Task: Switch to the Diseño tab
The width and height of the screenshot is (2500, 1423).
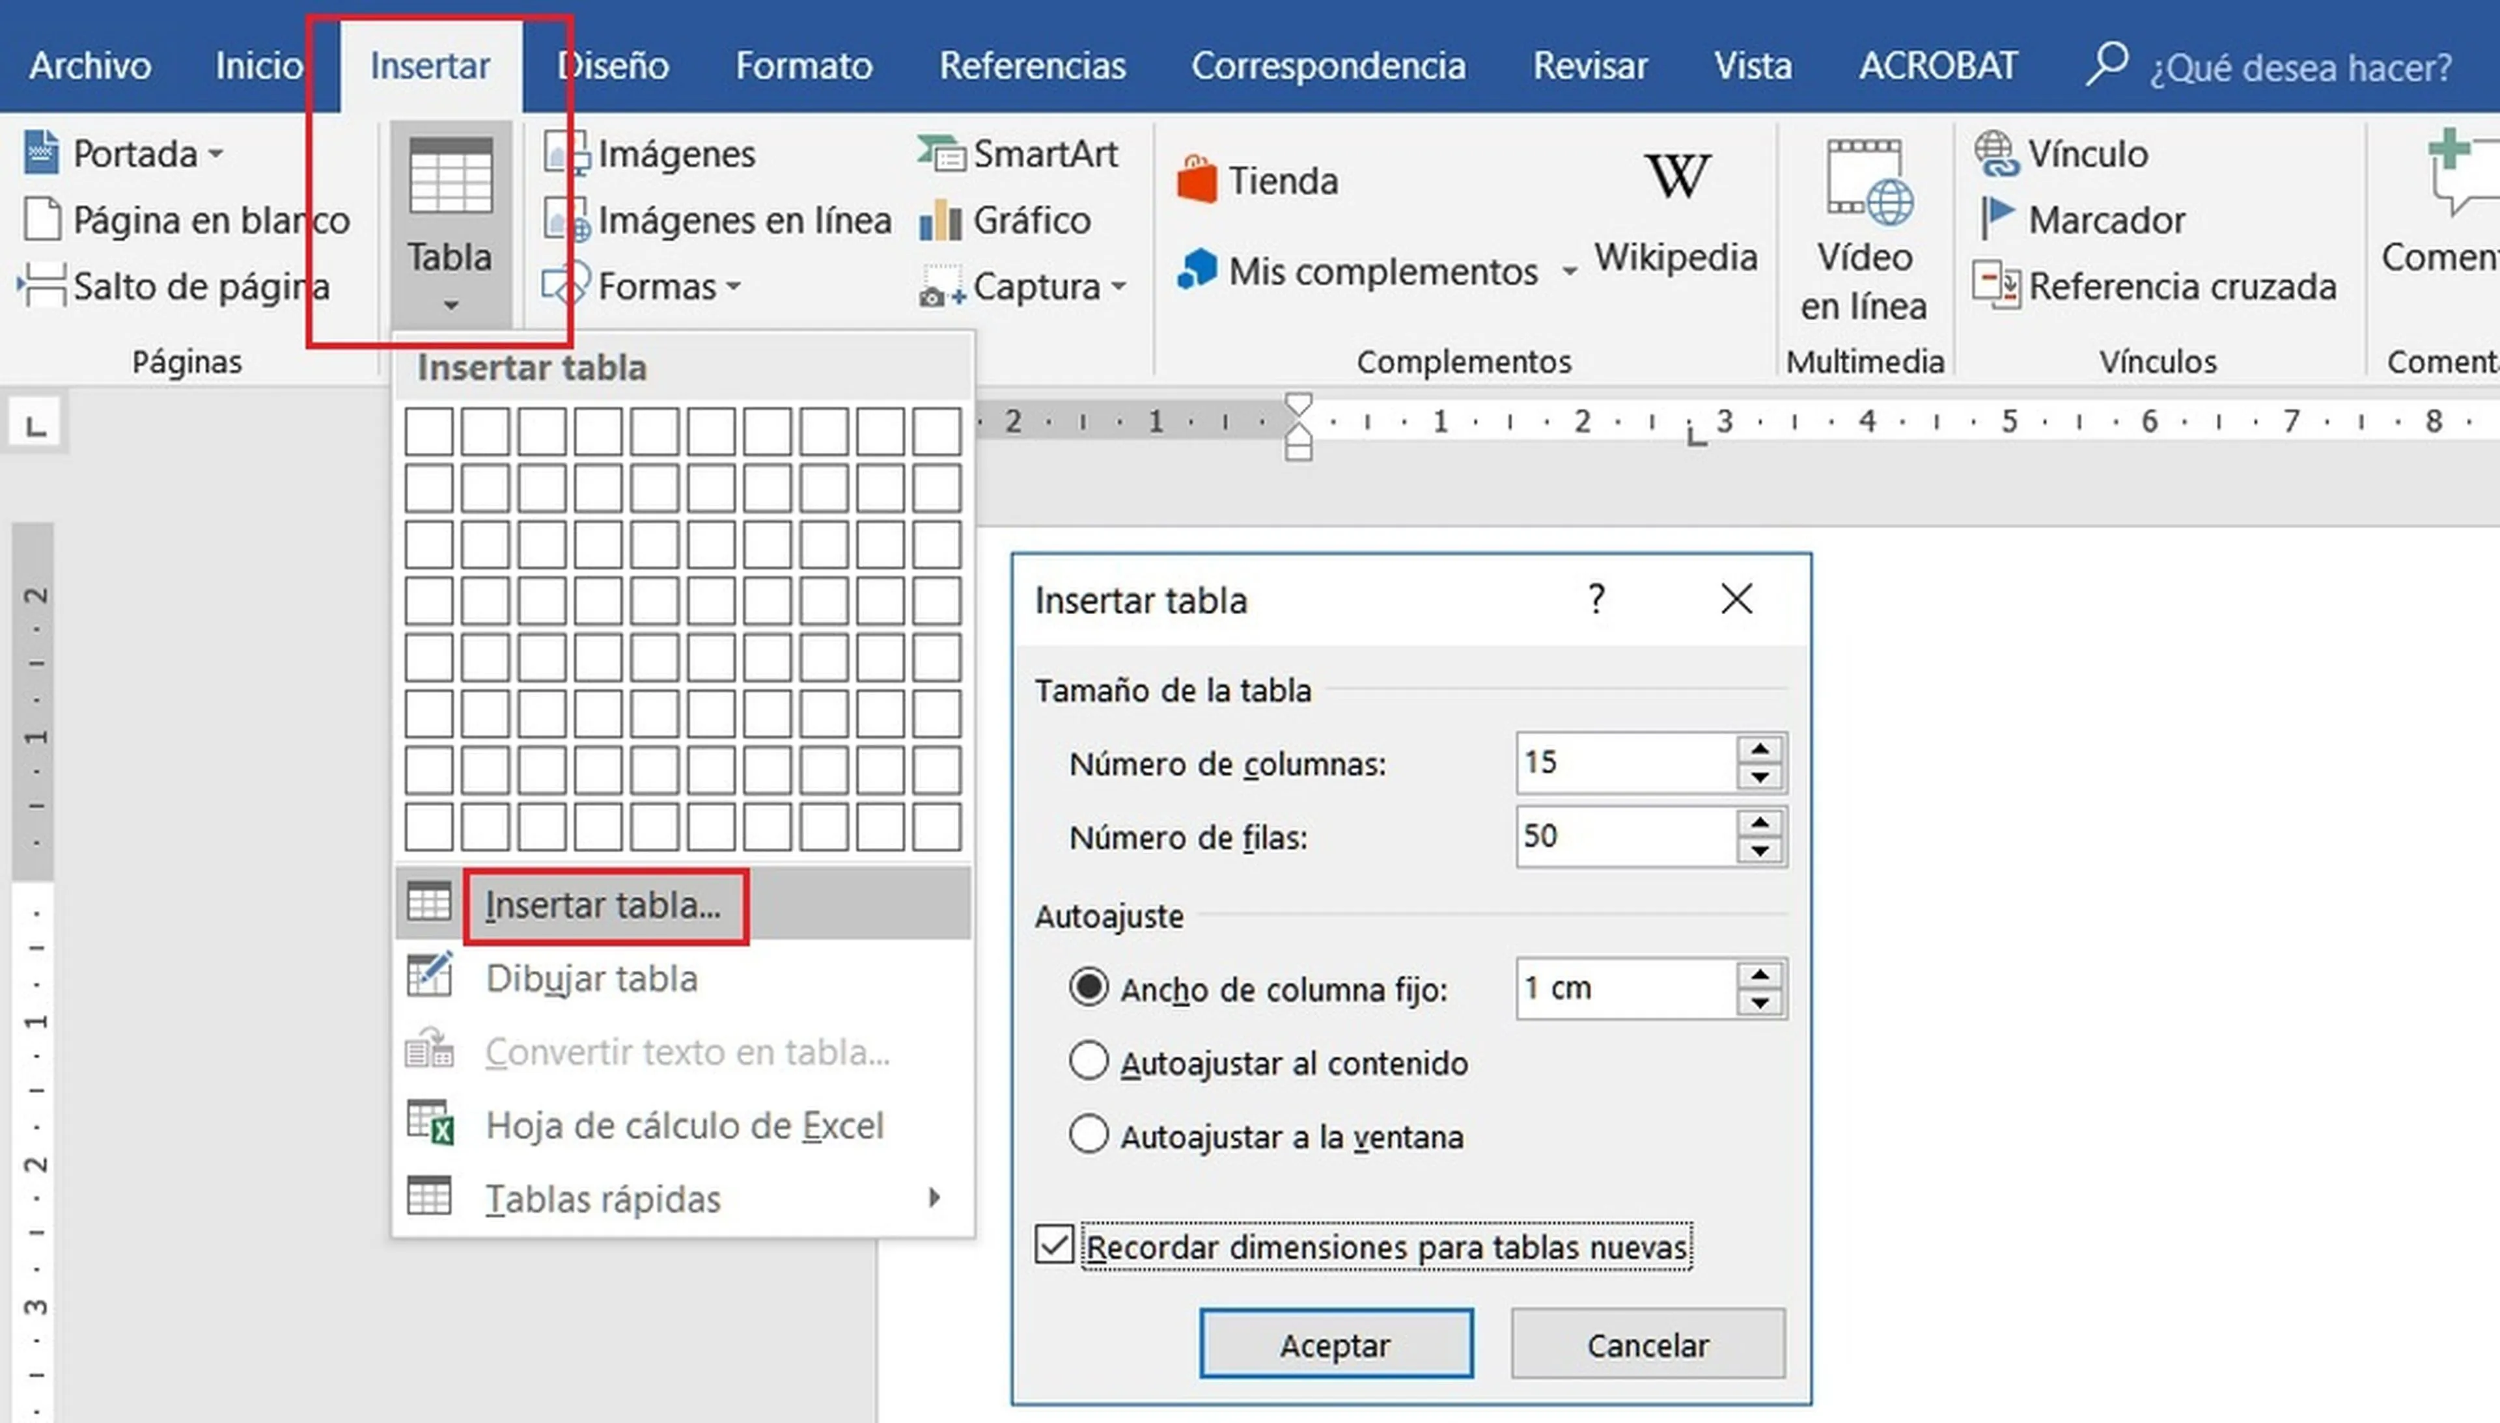Action: click(x=613, y=66)
